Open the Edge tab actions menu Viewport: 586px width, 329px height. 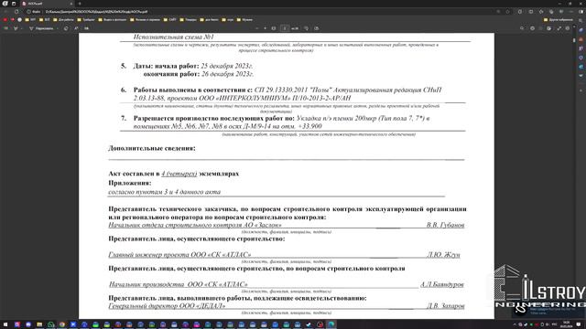click(14, 4)
